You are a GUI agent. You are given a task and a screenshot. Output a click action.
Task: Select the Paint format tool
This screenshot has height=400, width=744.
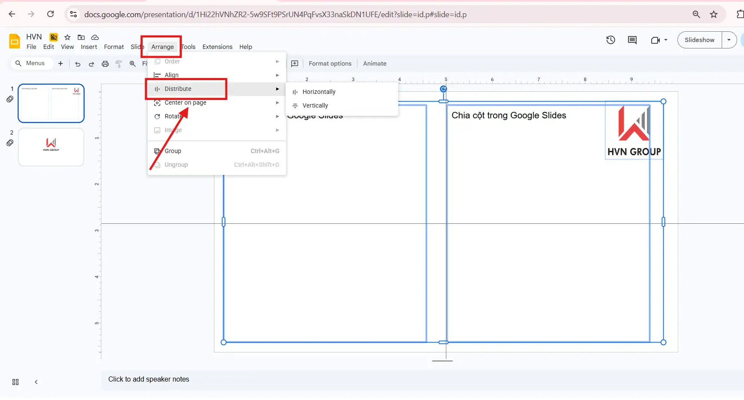(119, 63)
